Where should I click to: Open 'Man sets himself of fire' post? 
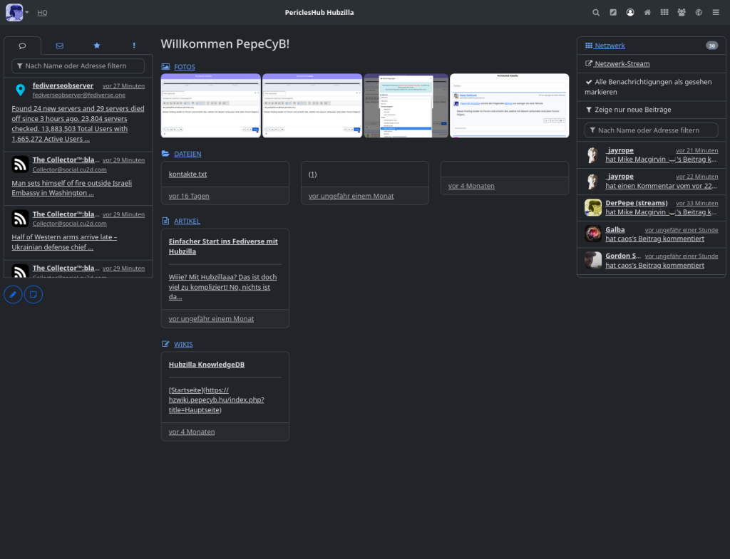pos(72,188)
